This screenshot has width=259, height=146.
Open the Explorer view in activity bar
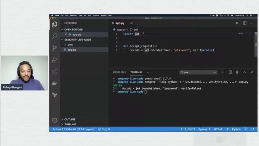(55, 24)
